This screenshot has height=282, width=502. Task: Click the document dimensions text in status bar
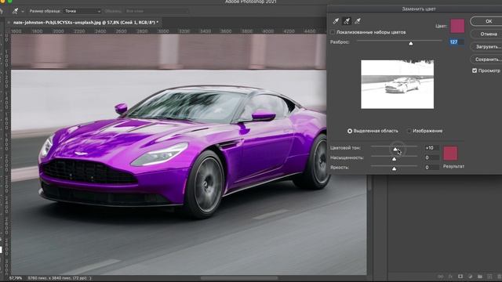pyautogui.click(x=57, y=278)
